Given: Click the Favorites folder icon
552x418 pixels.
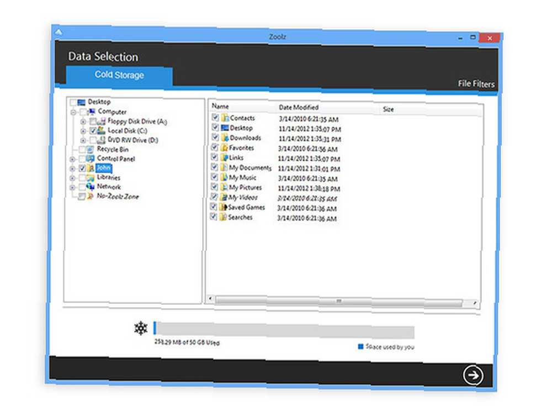Looking at the screenshot, I should (224, 147).
